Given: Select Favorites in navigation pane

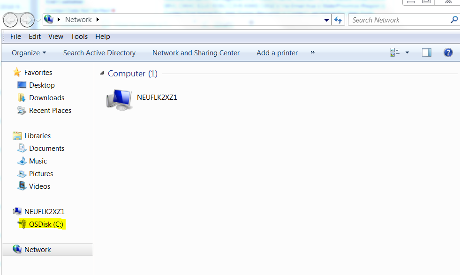Looking at the screenshot, I should tap(38, 73).
